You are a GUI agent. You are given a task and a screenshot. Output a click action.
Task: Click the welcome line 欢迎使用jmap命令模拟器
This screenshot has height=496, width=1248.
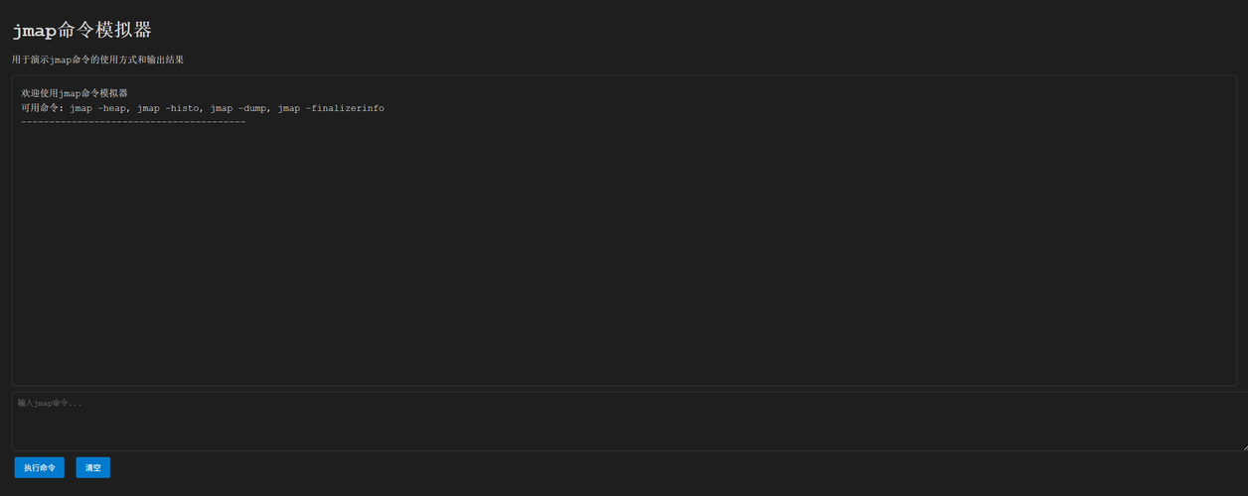(x=74, y=93)
